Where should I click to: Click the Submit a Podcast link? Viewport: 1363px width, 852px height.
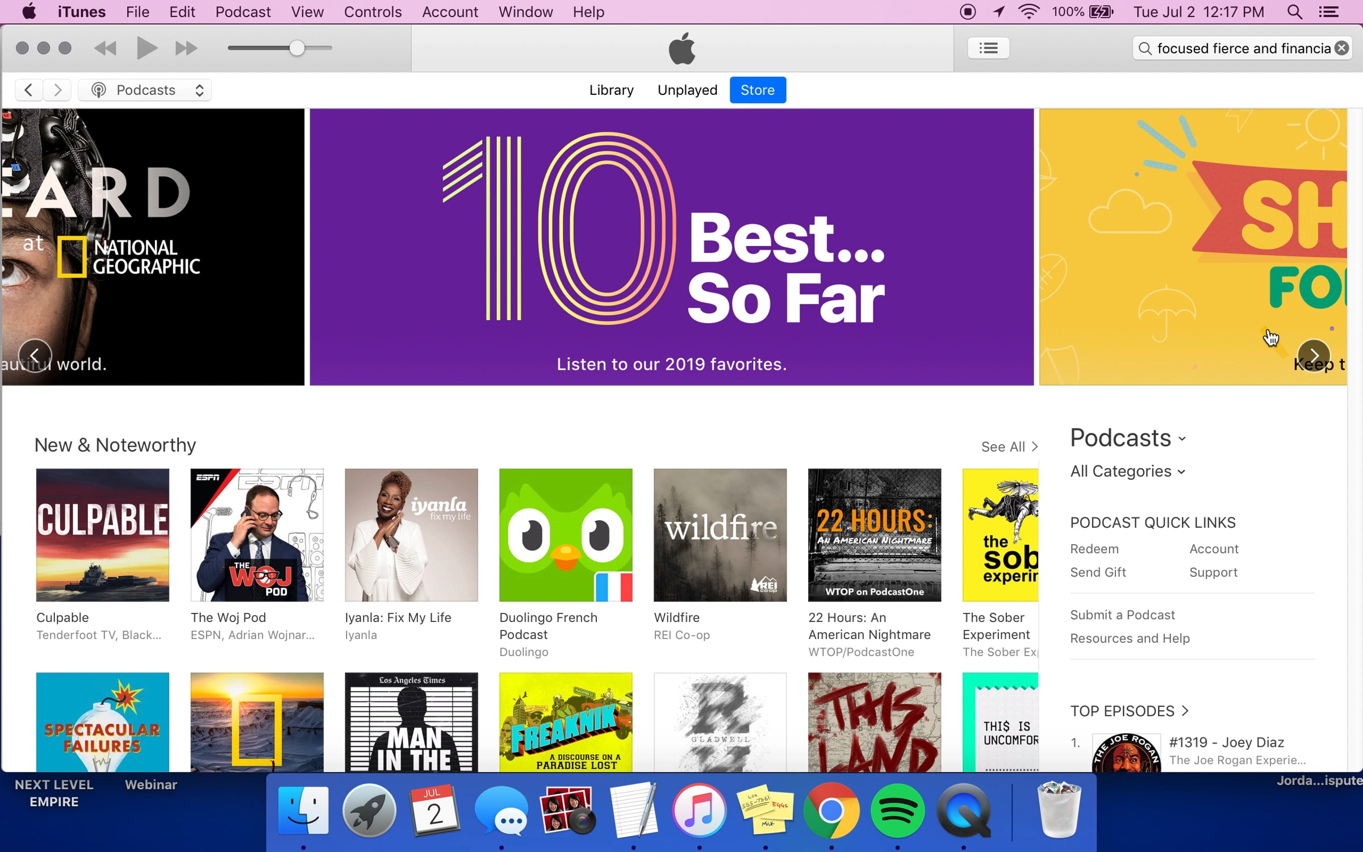pyautogui.click(x=1122, y=615)
